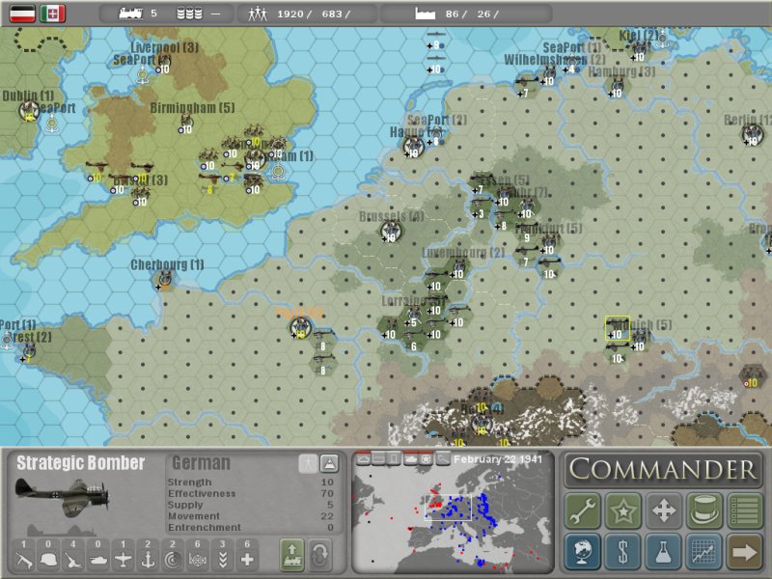Click the anchor naval tech icon
The width and height of the screenshot is (772, 579).
pyautogui.click(x=147, y=556)
